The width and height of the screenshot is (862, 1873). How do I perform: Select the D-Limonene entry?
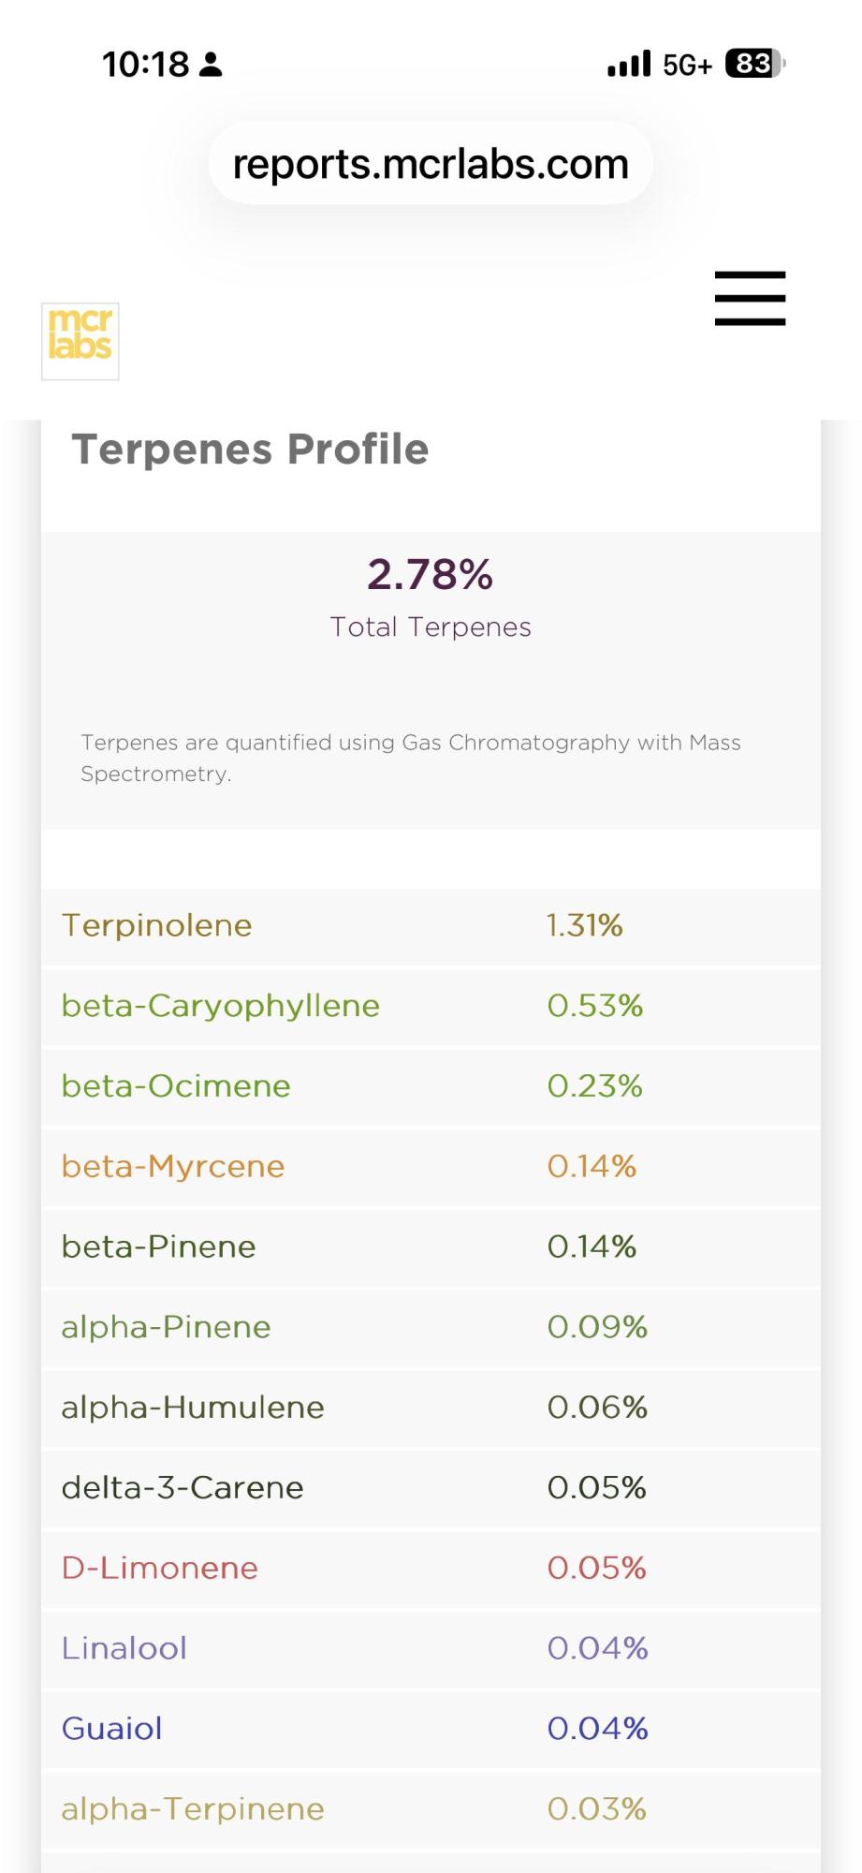tap(431, 1568)
